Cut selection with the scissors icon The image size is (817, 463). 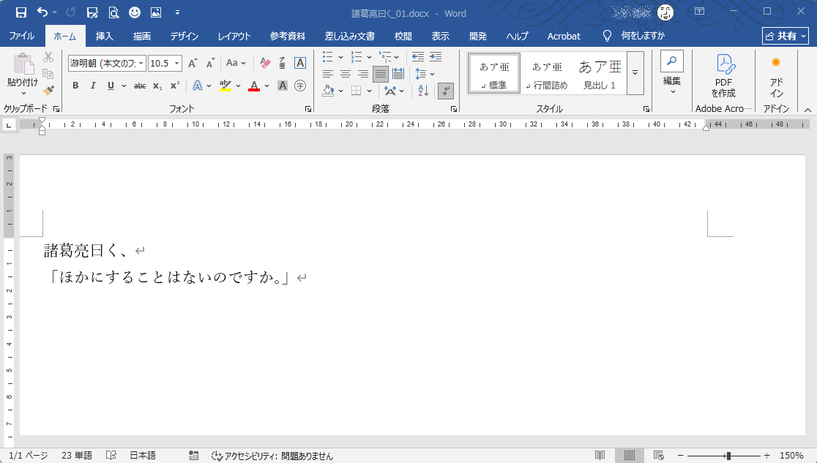[48, 57]
